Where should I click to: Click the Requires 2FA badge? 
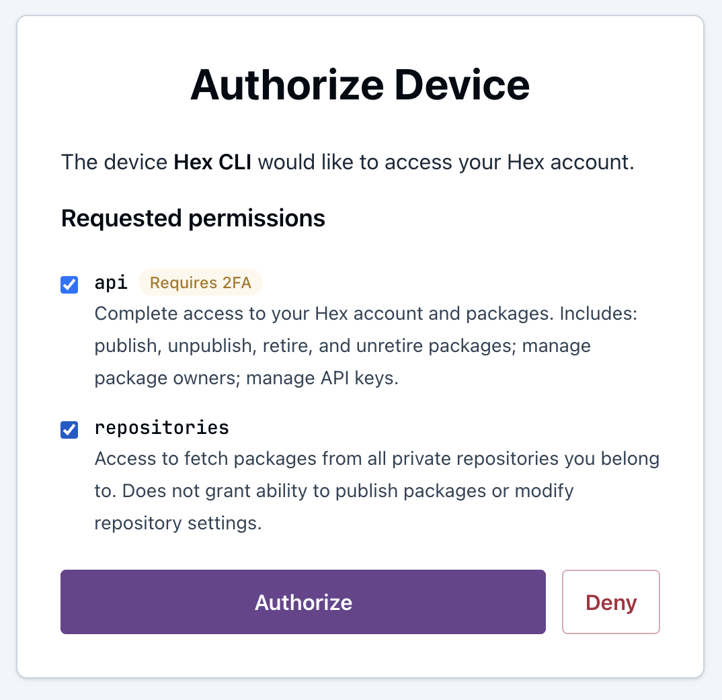coord(200,282)
